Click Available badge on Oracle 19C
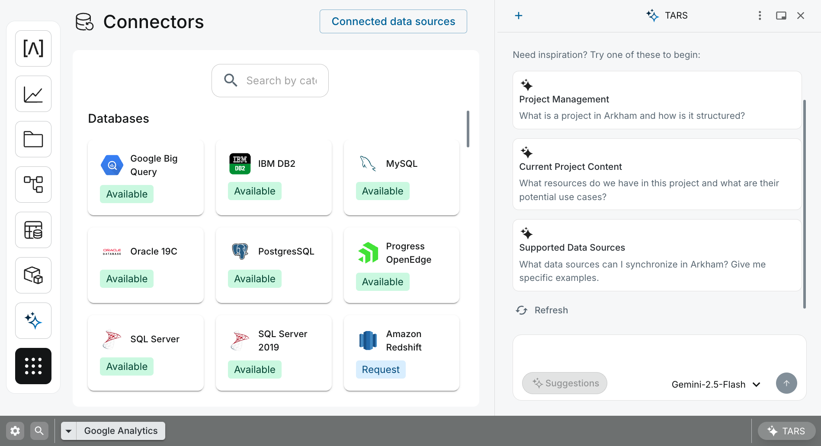The height and width of the screenshot is (446, 821). click(127, 279)
